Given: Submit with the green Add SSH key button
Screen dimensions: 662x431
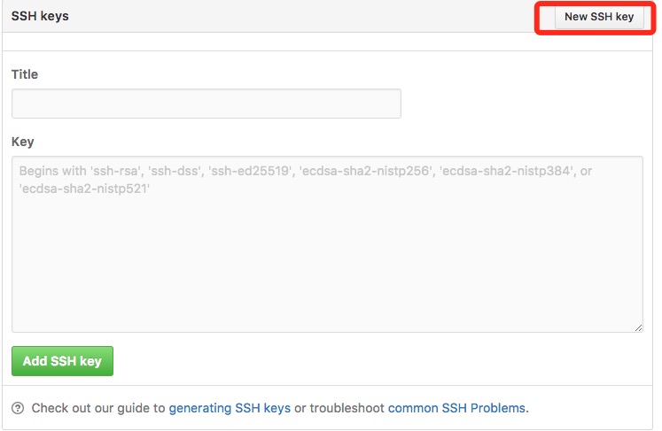Looking at the screenshot, I should pyautogui.click(x=63, y=361).
